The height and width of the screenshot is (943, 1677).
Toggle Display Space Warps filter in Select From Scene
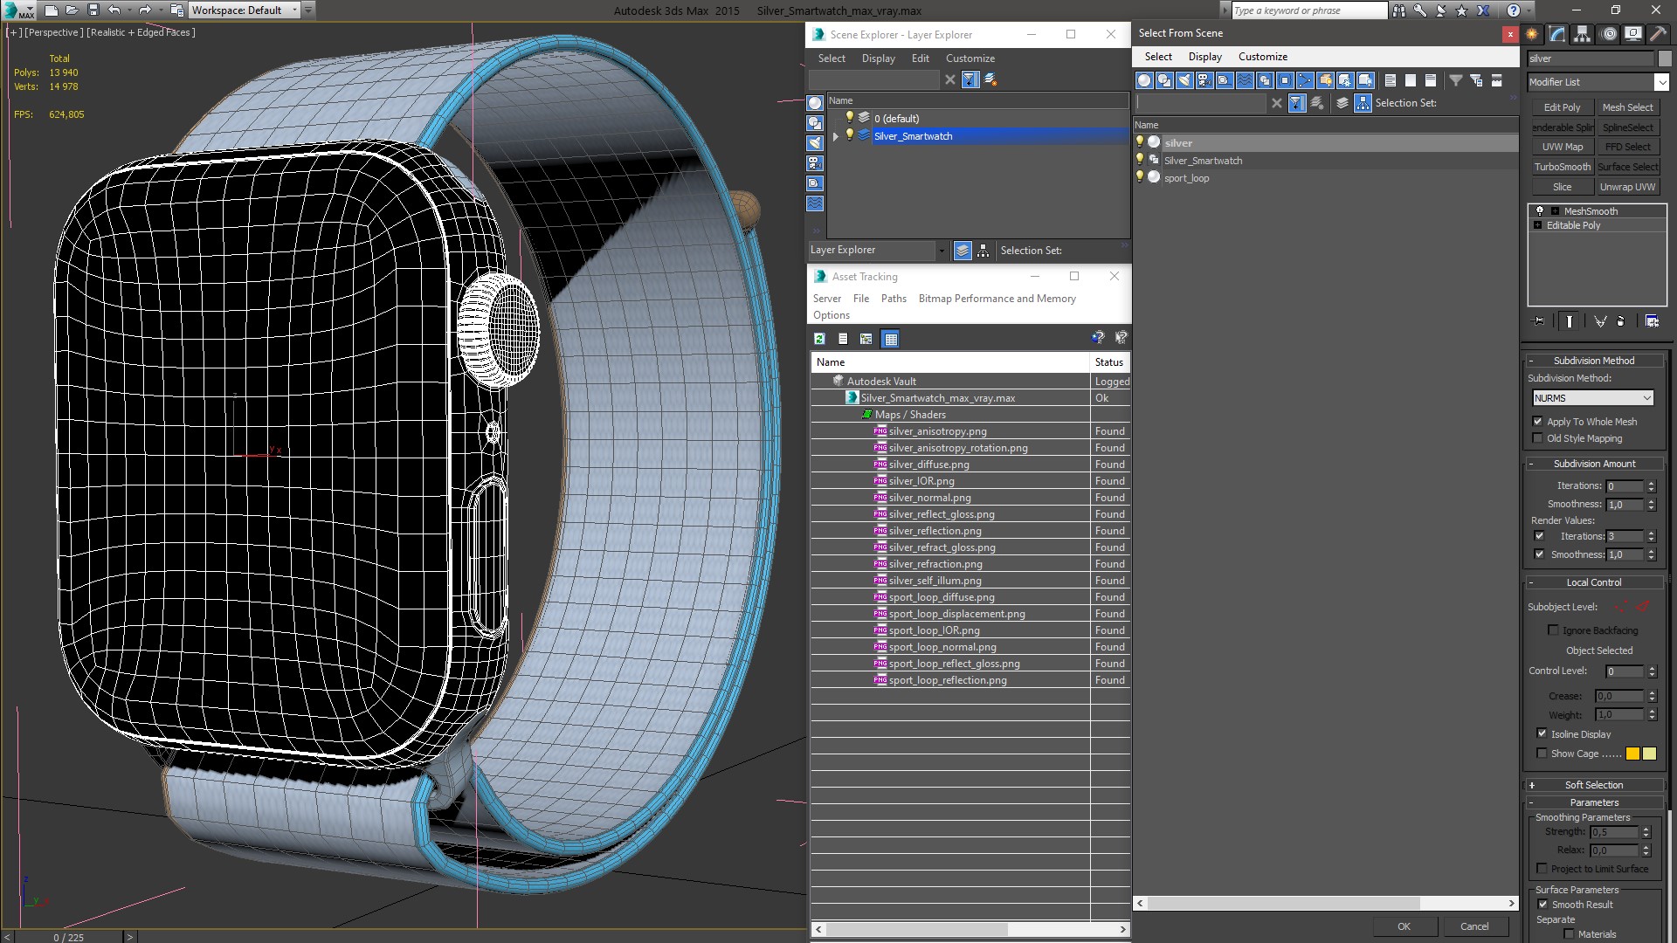point(1245,80)
